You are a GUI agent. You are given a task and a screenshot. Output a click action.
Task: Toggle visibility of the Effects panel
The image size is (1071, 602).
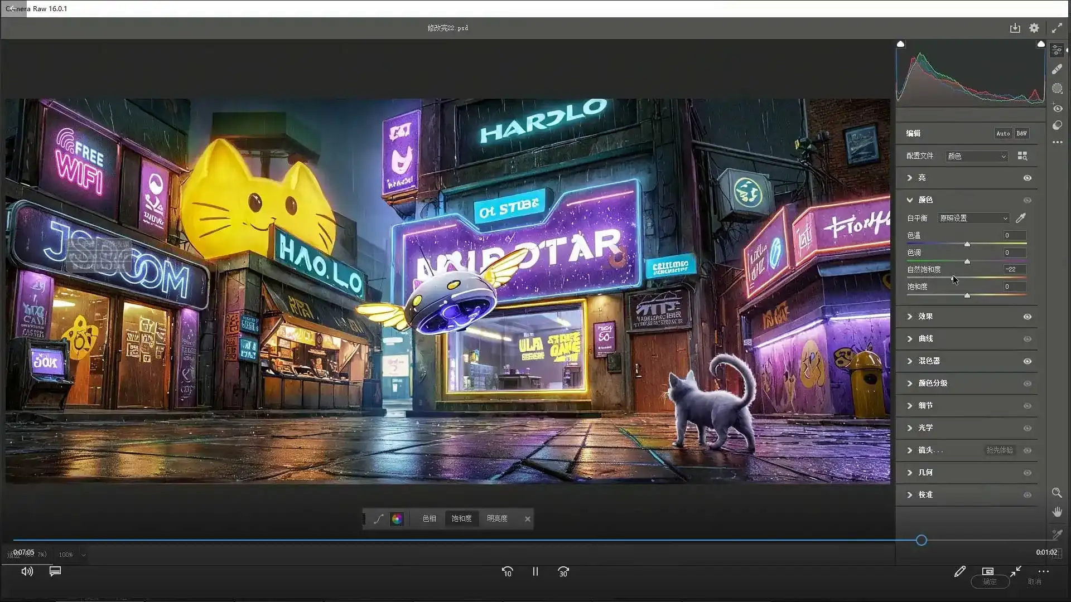[x=1027, y=317]
